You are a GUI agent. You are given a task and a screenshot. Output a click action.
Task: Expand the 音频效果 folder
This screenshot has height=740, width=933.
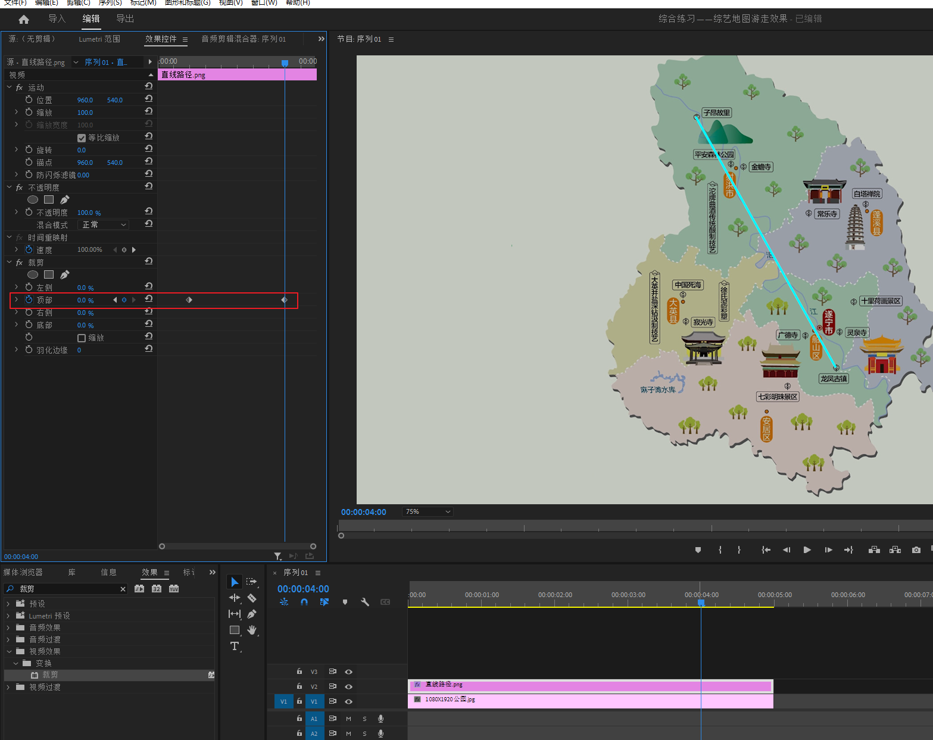pos(8,627)
